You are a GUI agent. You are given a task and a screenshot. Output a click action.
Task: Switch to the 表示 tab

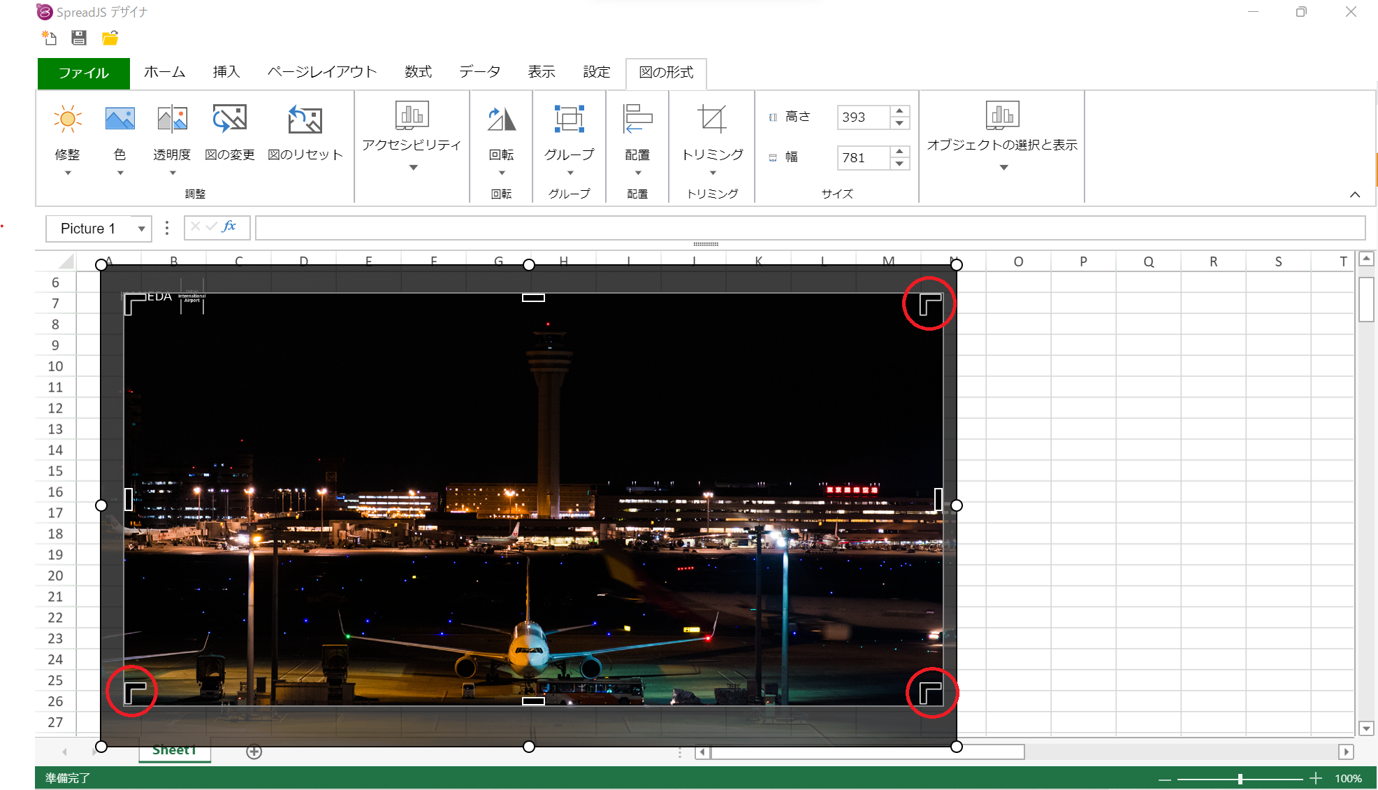coord(541,72)
